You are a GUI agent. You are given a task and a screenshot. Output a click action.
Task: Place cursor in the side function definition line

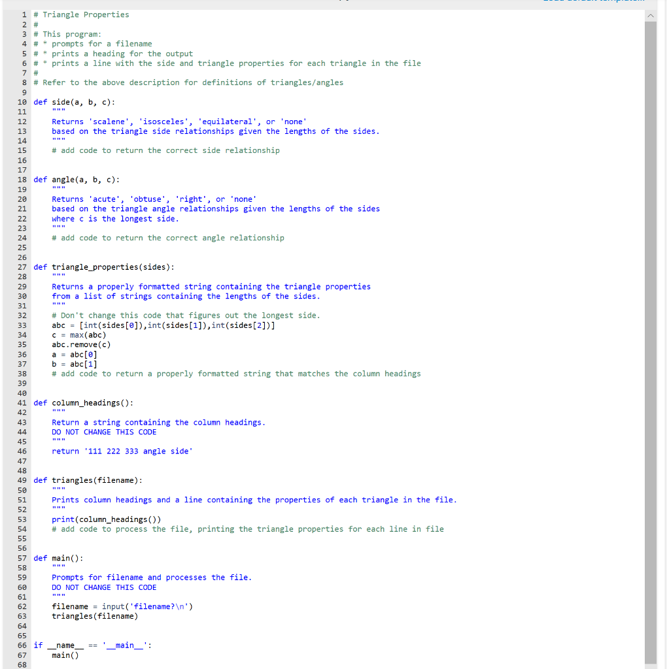[x=72, y=102]
